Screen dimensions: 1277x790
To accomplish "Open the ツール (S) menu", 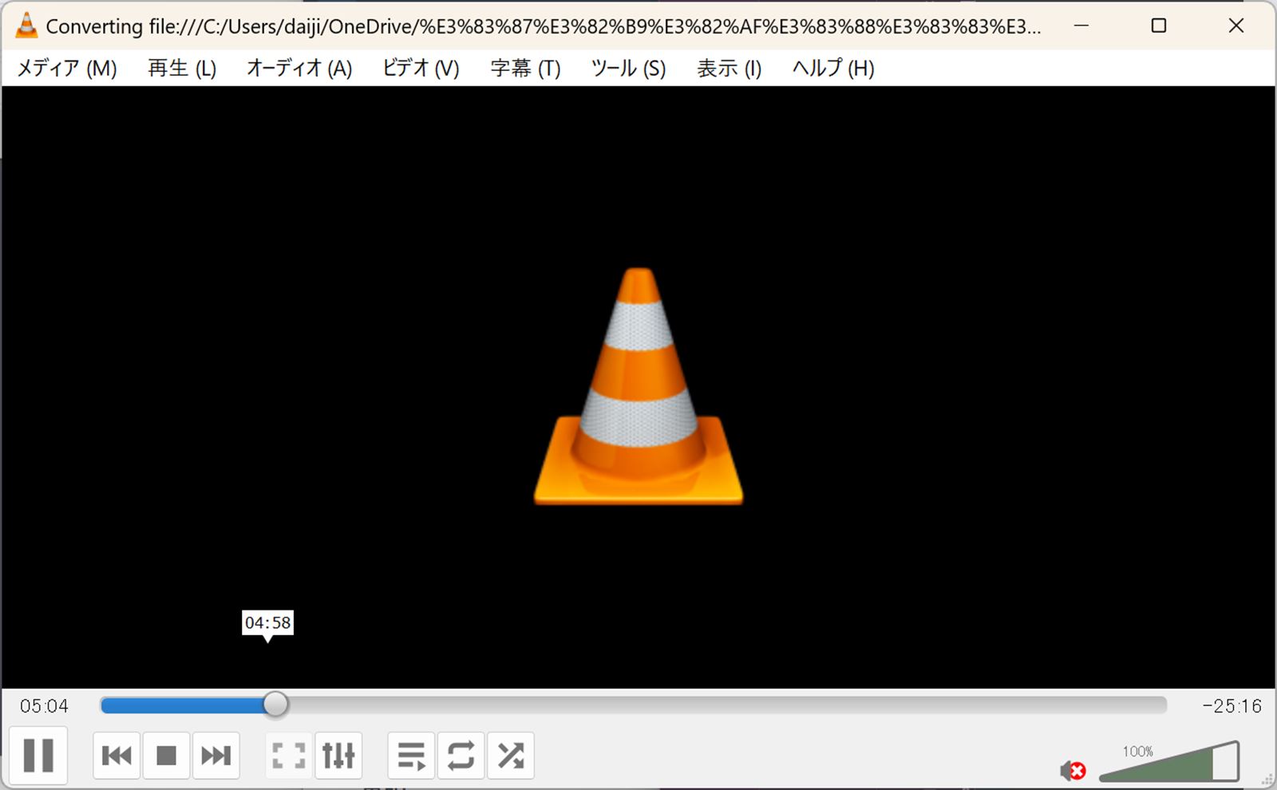I will click(x=628, y=68).
